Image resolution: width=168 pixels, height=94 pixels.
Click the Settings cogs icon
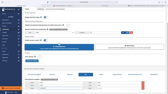[19, 61]
